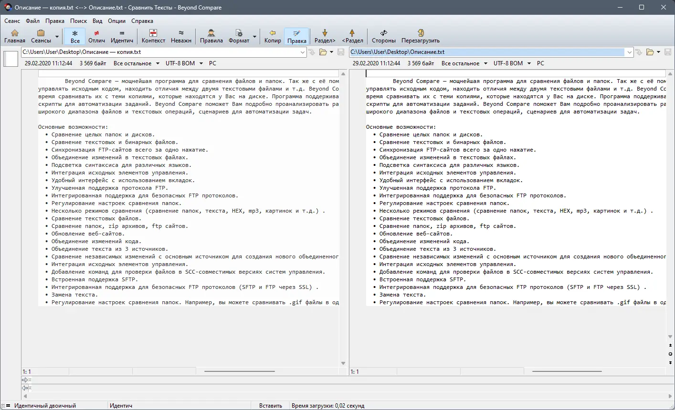Viewport: 675px width, 410px height.
Task: Toggle Отлич differences filter
Action: pyautogui.click(x=96, y=36)
